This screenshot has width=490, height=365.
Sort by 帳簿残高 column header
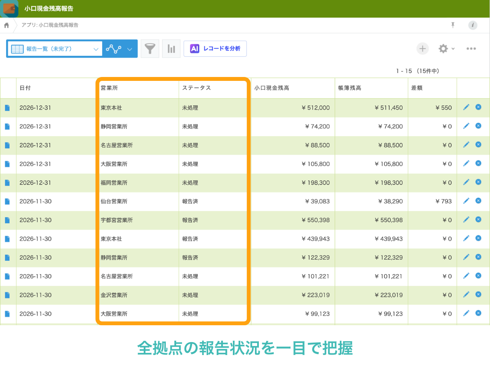pyautogui.click(x=350, y=88)
